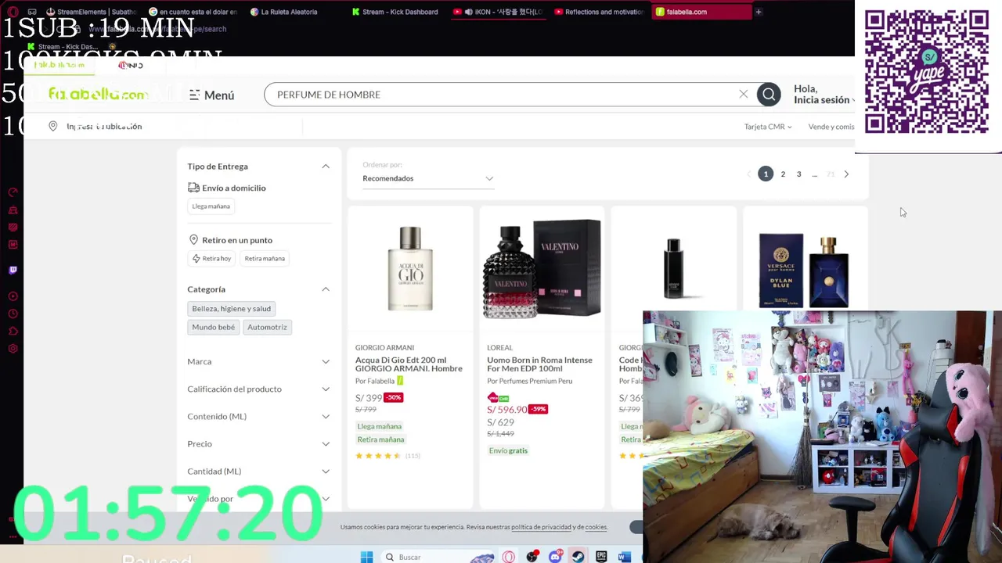Select the Belleza, higiene y salud category chip

231,309
